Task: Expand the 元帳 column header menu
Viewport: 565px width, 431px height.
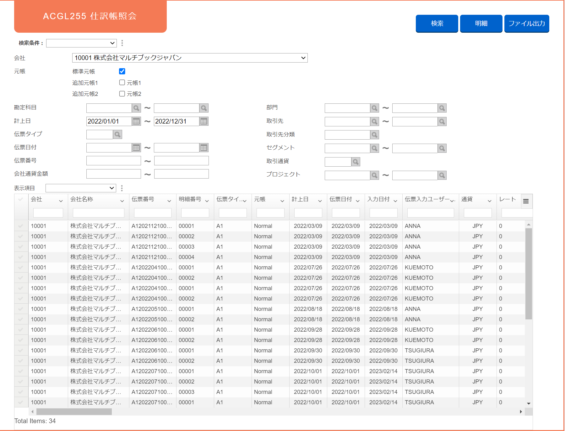Action: click(282, 201)
